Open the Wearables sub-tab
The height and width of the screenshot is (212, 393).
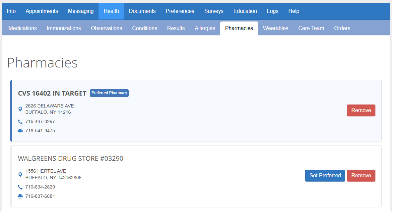point(276,28)
